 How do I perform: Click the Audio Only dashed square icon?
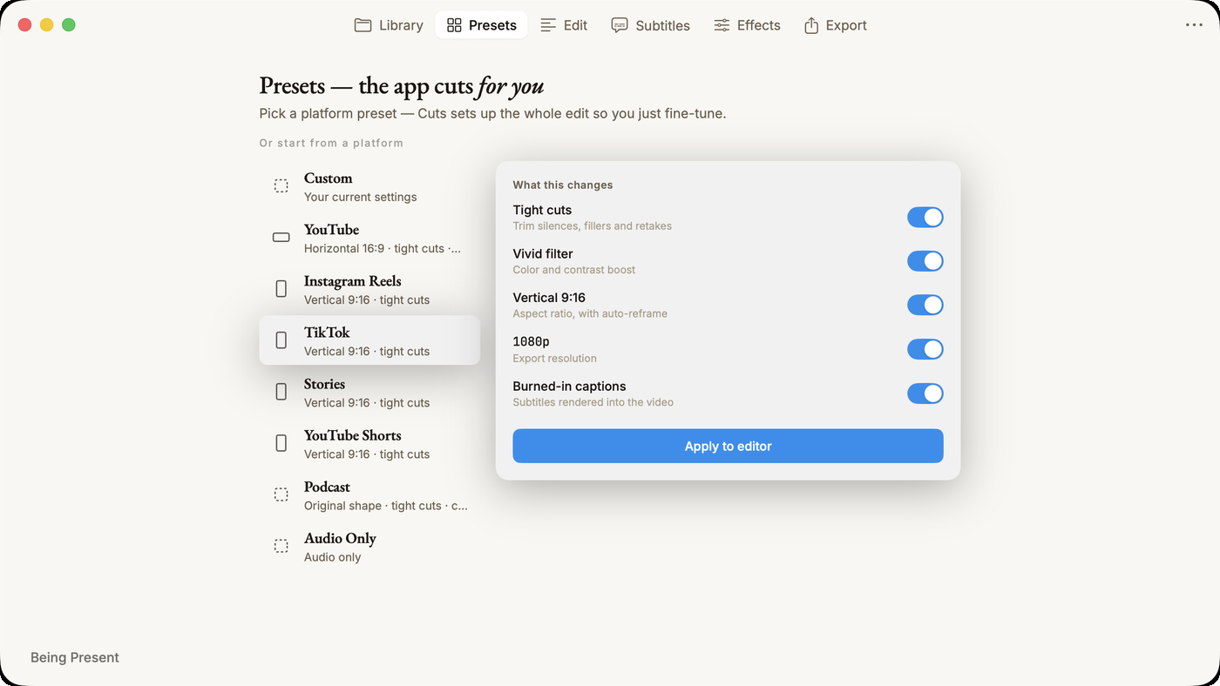click(281, 546)
